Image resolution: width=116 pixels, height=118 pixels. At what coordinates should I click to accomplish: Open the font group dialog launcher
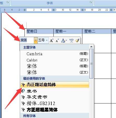[x=91, y=2]
